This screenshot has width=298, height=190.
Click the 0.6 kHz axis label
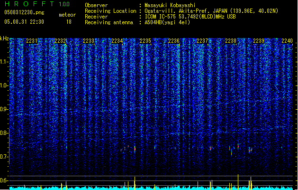pyautogui.click(x=4, y=180)
